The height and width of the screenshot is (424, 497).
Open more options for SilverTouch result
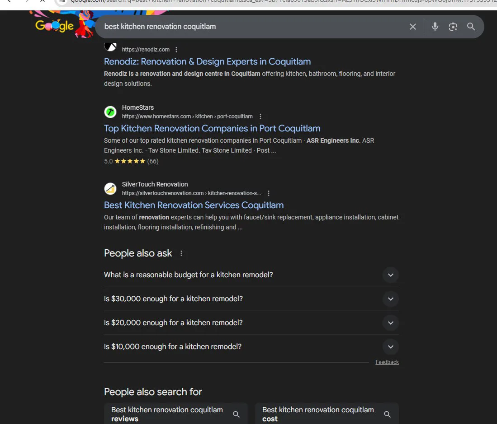coord(269,193)
